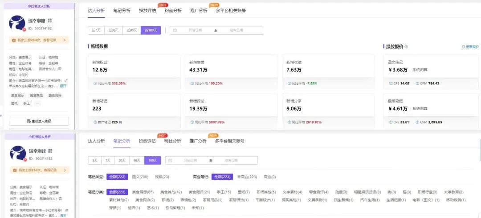Filter categories by 美食展示(85)
The height and width of the screenshot is (218, 481).
(x=143, y=192)
